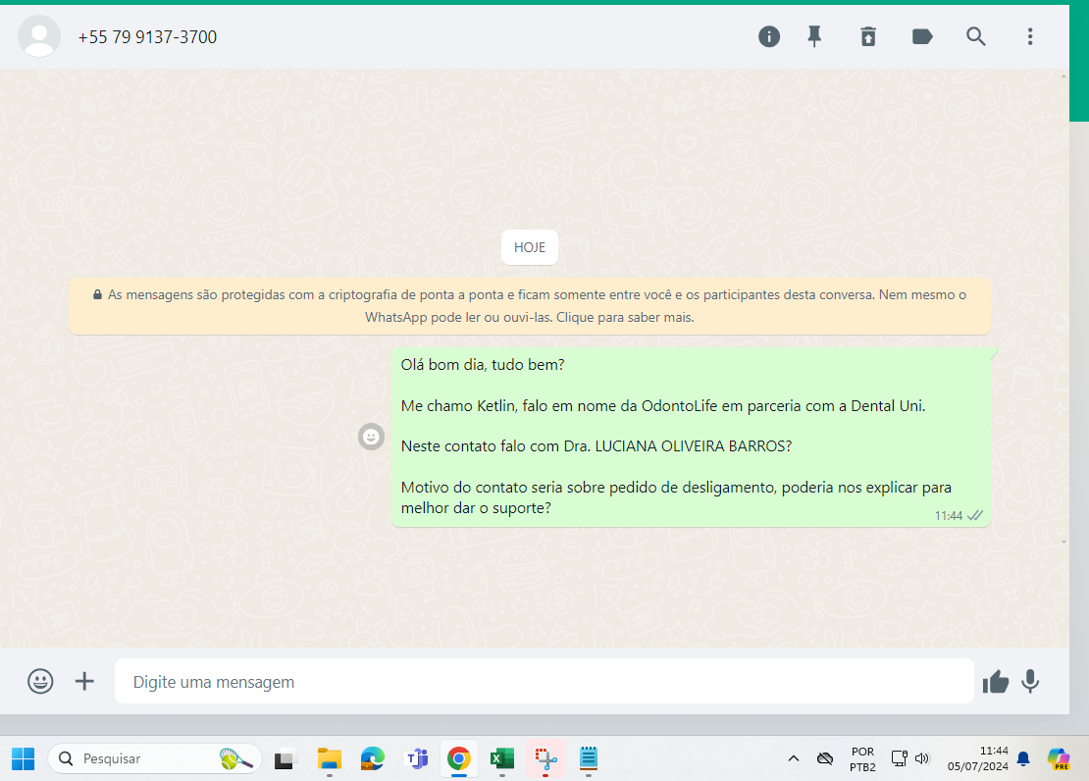Send a thumbs-up with the like icon

coord(995,682)
